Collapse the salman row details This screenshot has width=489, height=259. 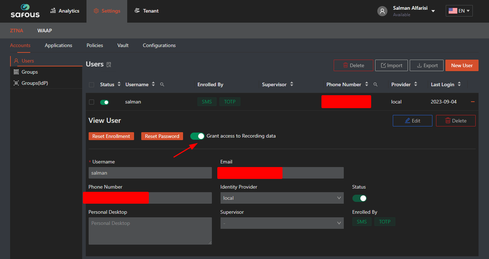click(x=473, y=102)
